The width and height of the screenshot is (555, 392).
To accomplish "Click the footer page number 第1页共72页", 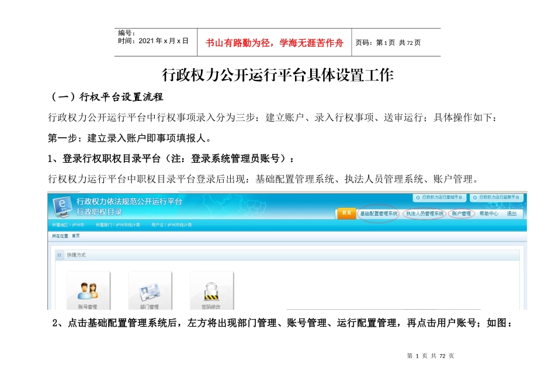I will [x=431, y=356].
